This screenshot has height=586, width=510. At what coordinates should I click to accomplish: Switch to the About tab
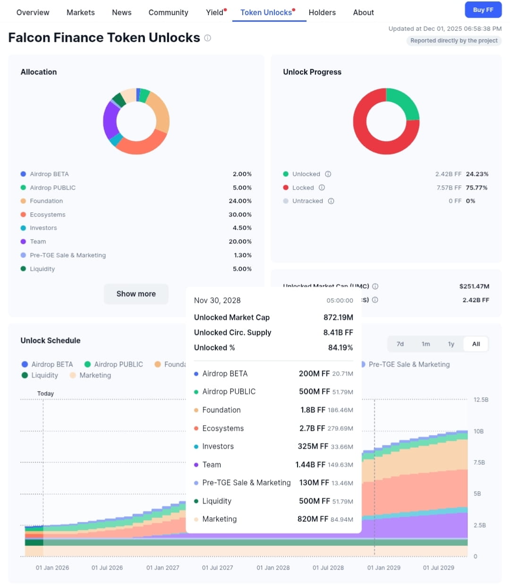point(363,12)
